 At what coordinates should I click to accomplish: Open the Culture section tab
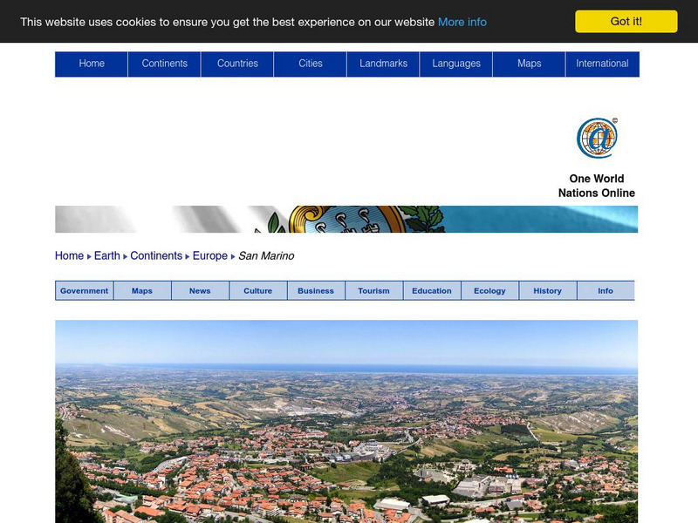coord(258,291)
